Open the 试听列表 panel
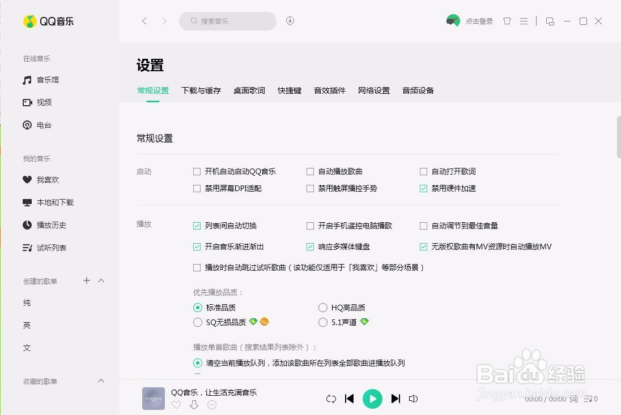The height and width of the screenshot is (415, 621). 50,247
